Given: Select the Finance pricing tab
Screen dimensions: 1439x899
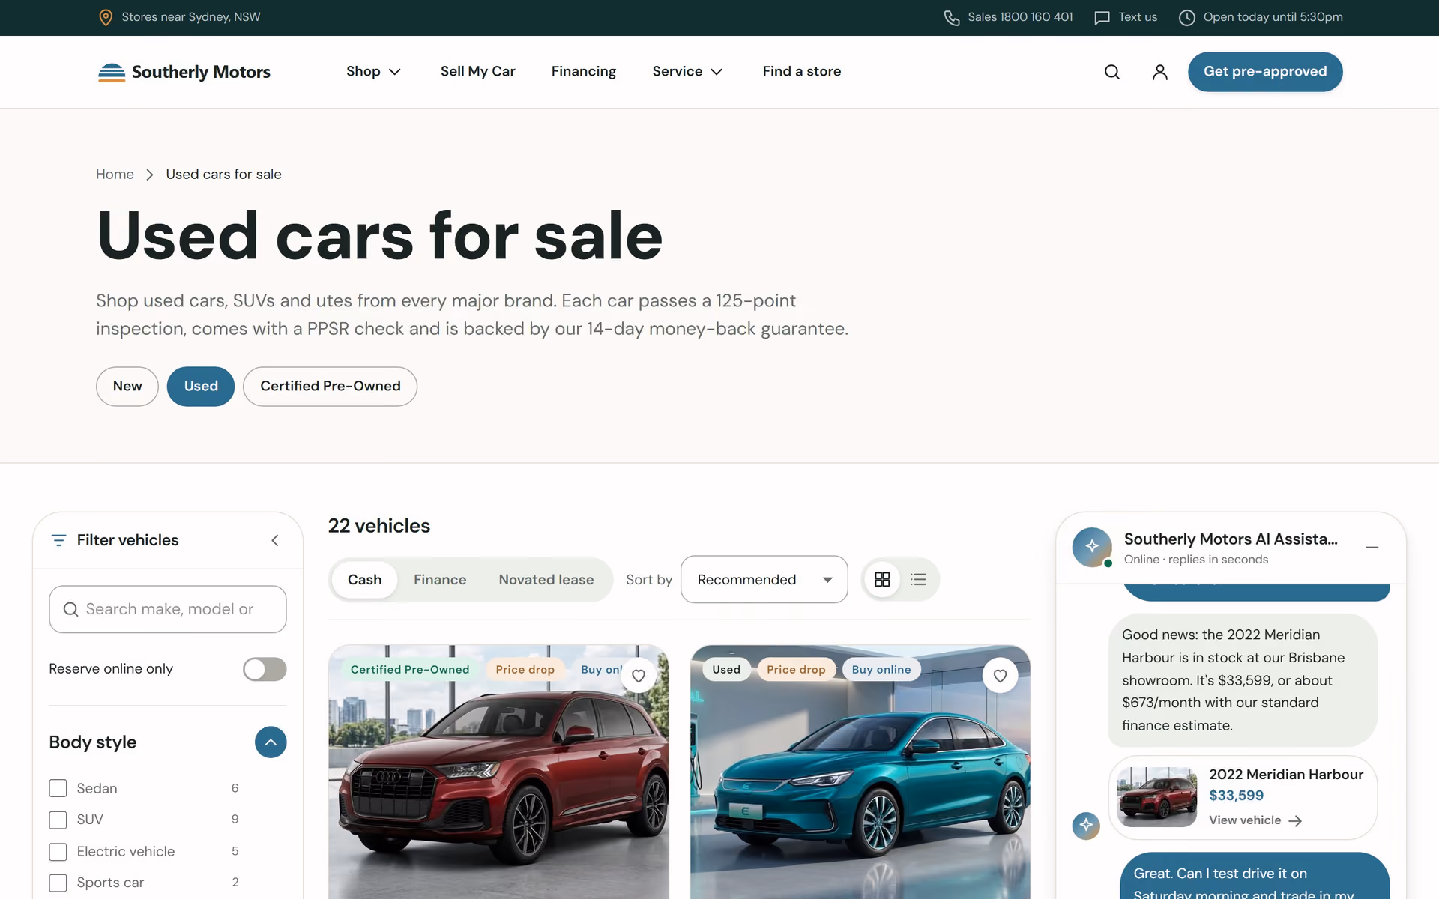Looking at the screenshot, I should tap(440, 580).
